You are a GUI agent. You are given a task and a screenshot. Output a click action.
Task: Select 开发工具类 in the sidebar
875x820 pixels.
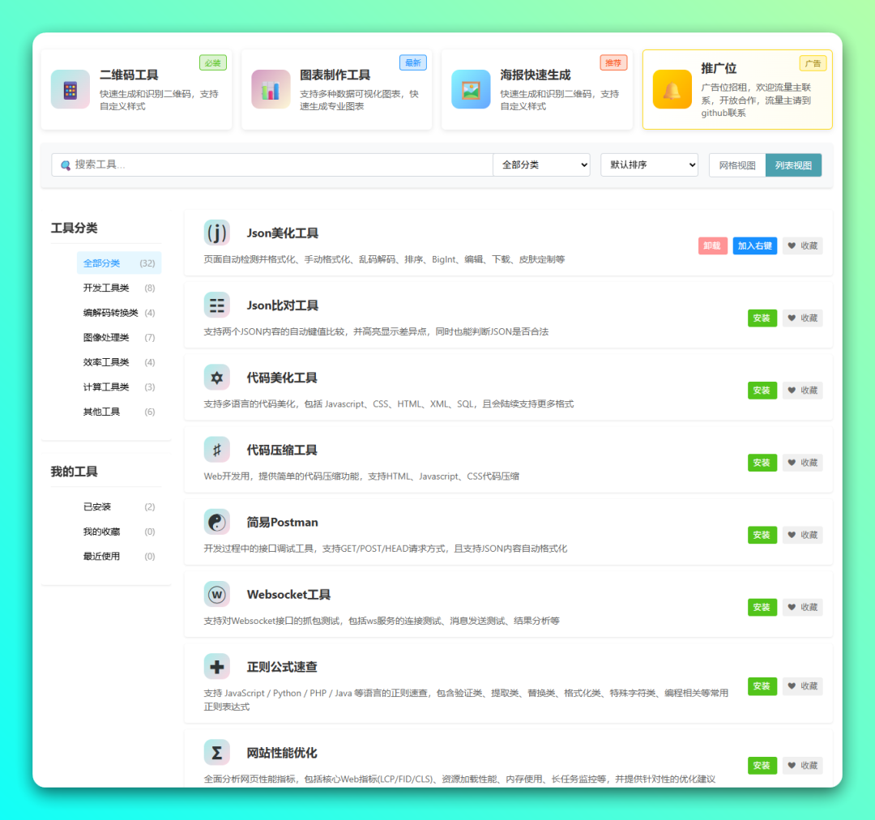point(106,288)
